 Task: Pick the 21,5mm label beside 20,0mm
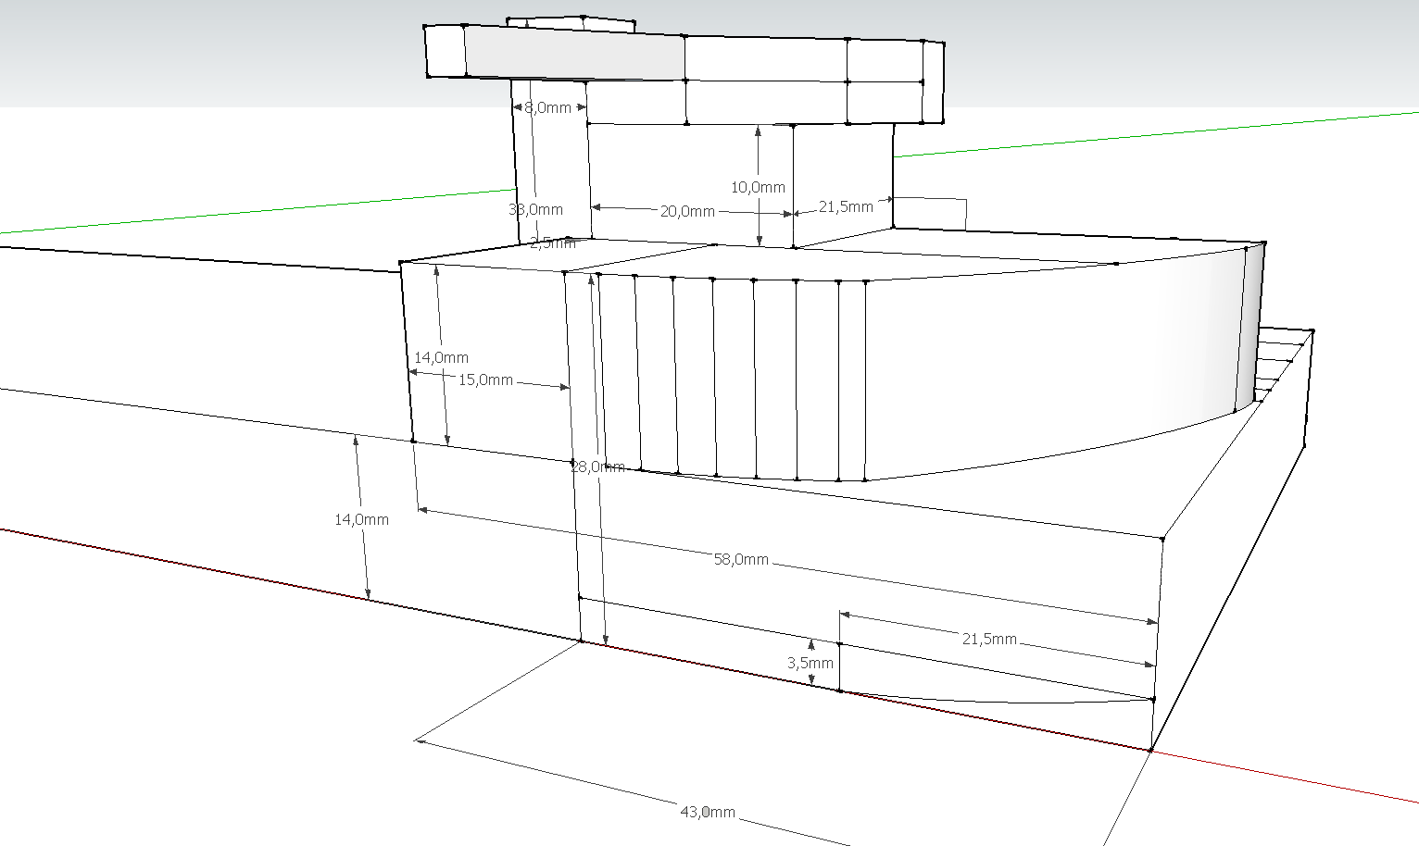click(846, 206)
